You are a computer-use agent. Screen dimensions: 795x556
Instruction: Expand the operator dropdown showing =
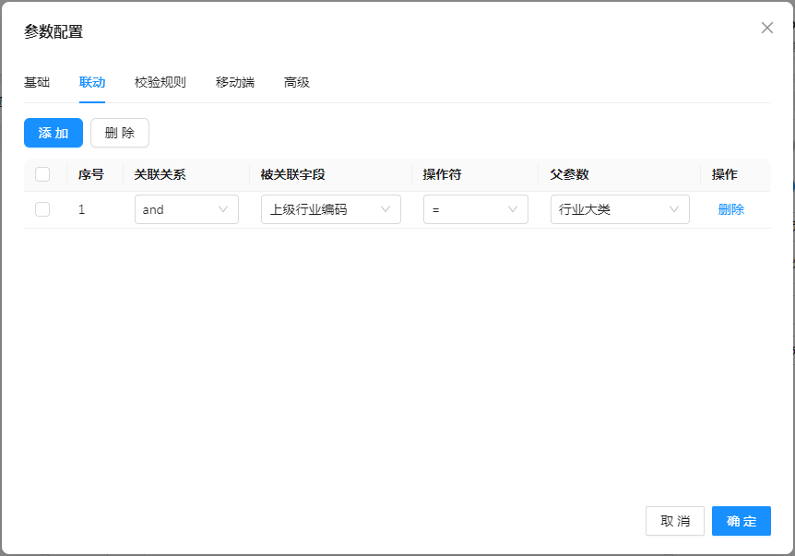point(475,209)
